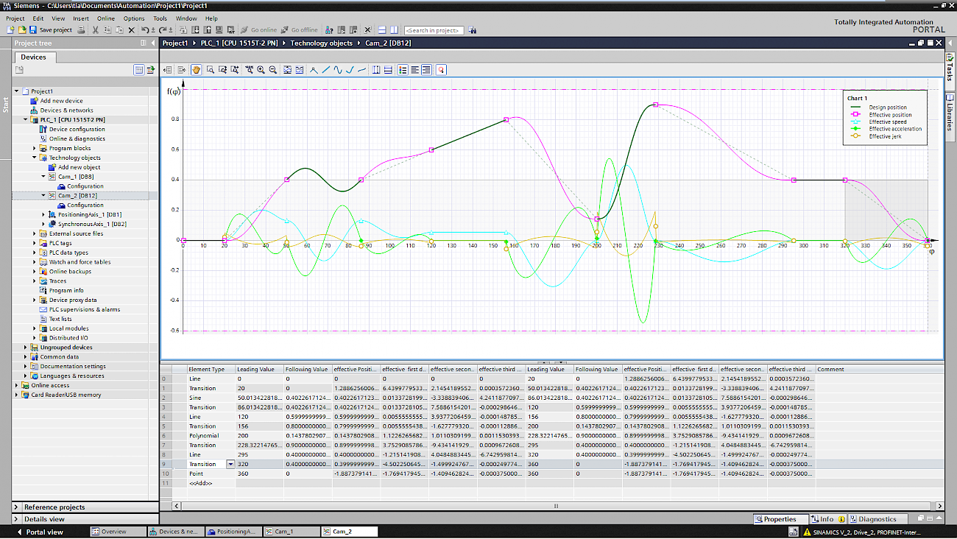This screenshot has width=957, height=539.
Task: Click the export cam data icon
Action: (x=182, y=70)
